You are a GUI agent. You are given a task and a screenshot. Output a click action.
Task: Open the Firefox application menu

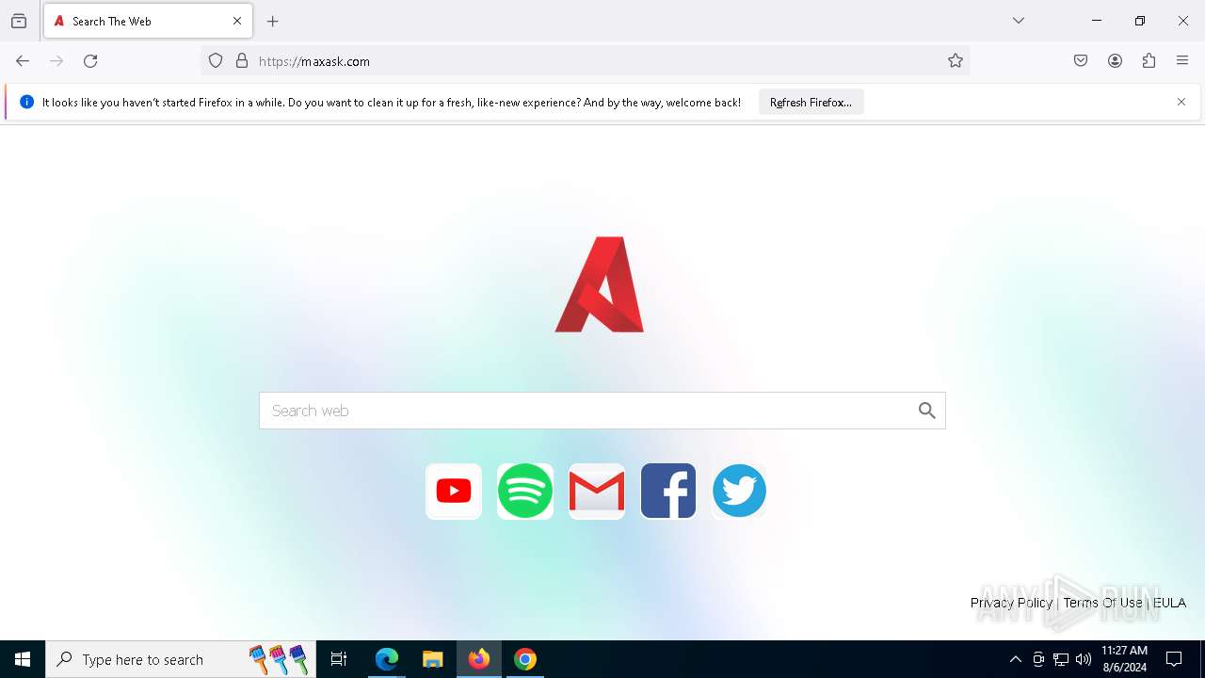pos(1182,61)
